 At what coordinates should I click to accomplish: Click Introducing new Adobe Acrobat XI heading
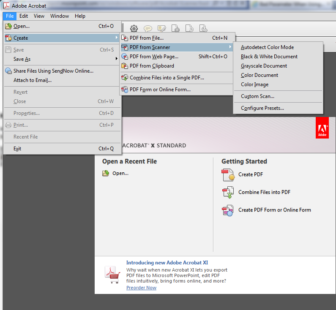tap(167, 262)
